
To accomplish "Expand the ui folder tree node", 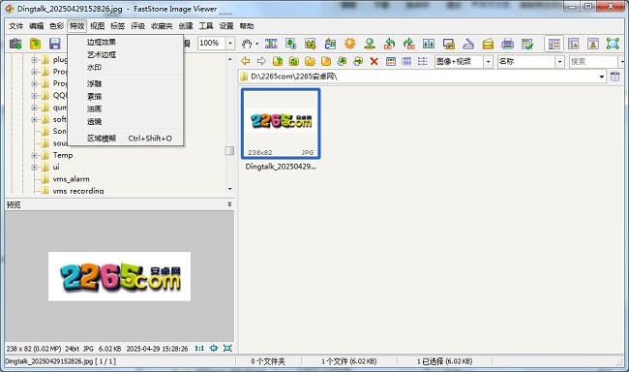I will tap(34, 168).
